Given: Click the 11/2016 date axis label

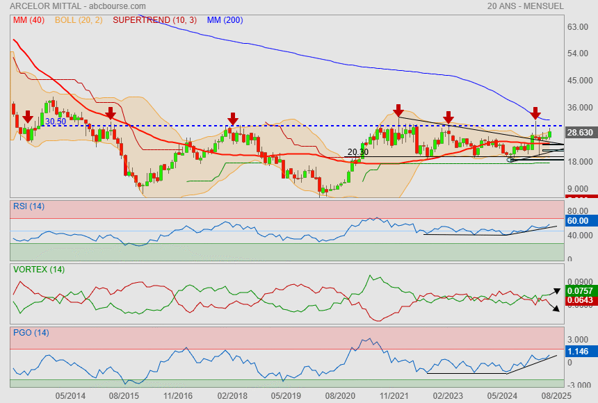Looking at the screenshot, I should (178, 396).
